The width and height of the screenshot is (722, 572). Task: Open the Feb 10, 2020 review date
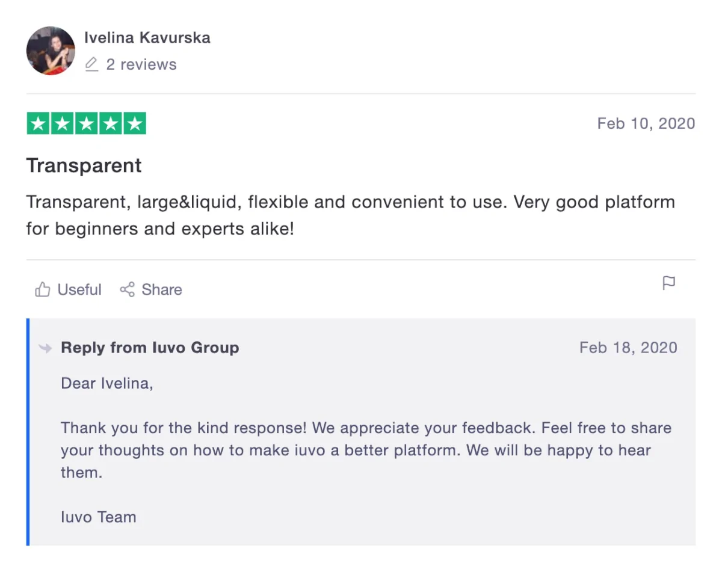646,123
